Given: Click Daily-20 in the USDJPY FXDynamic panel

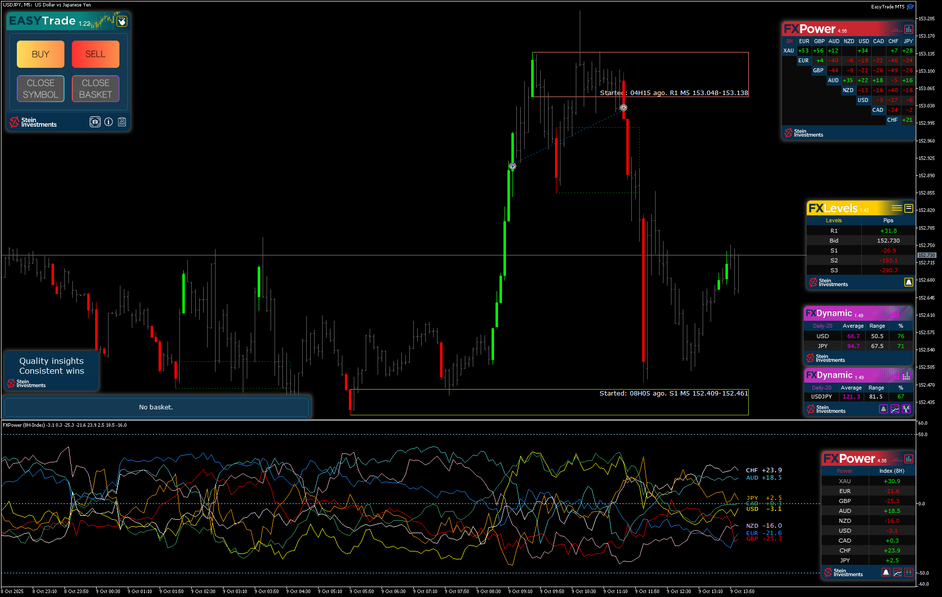Looking at the screenshot, I should (822, 388).
